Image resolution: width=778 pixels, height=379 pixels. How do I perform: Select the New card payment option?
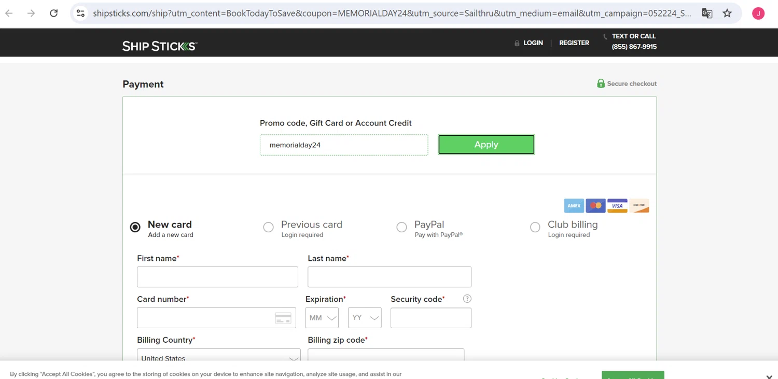click(x=135, y=227)
